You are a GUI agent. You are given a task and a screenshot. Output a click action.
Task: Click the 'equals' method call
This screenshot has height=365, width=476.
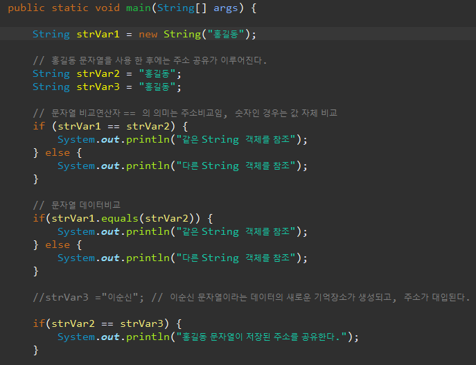coord(120,218)
